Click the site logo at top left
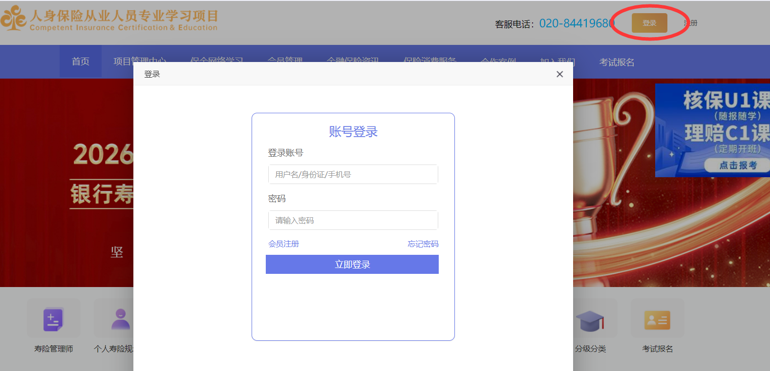Viewport: 770px width, 371px height. [14, 19]
